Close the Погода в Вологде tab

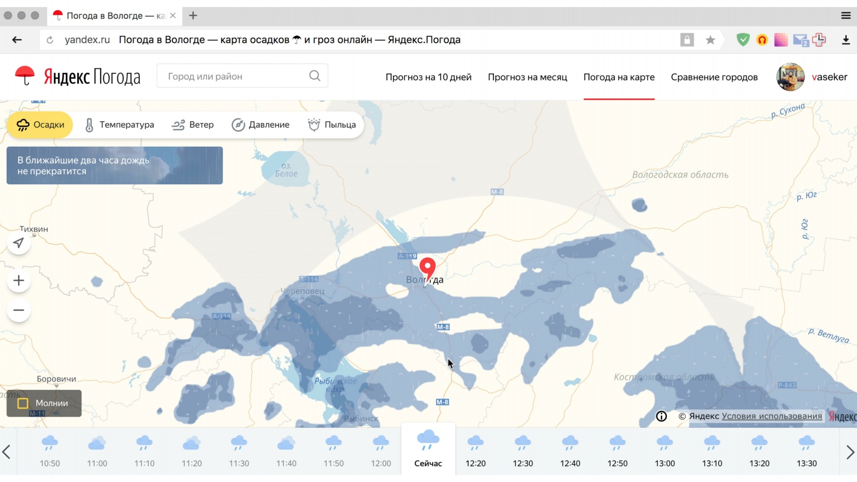(172, 16)
